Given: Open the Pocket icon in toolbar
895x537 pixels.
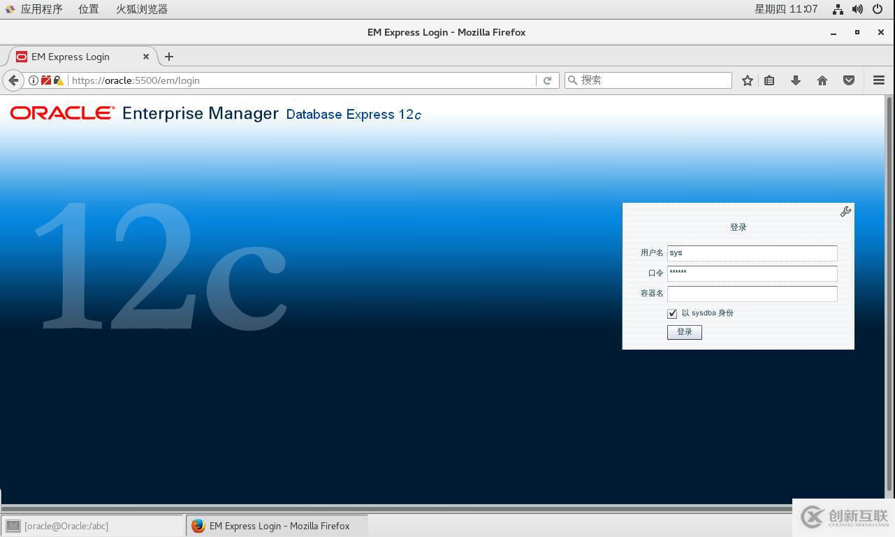Looking at the screenshot, I should coord(849,80).
